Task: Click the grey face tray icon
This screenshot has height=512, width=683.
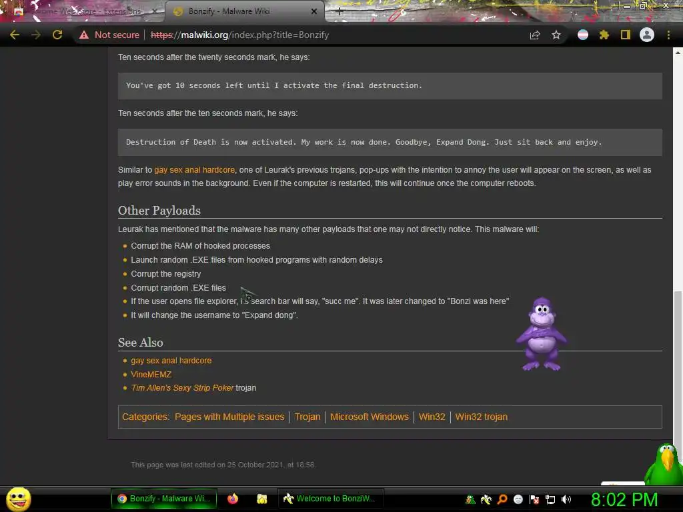Action: pos(518,499)
